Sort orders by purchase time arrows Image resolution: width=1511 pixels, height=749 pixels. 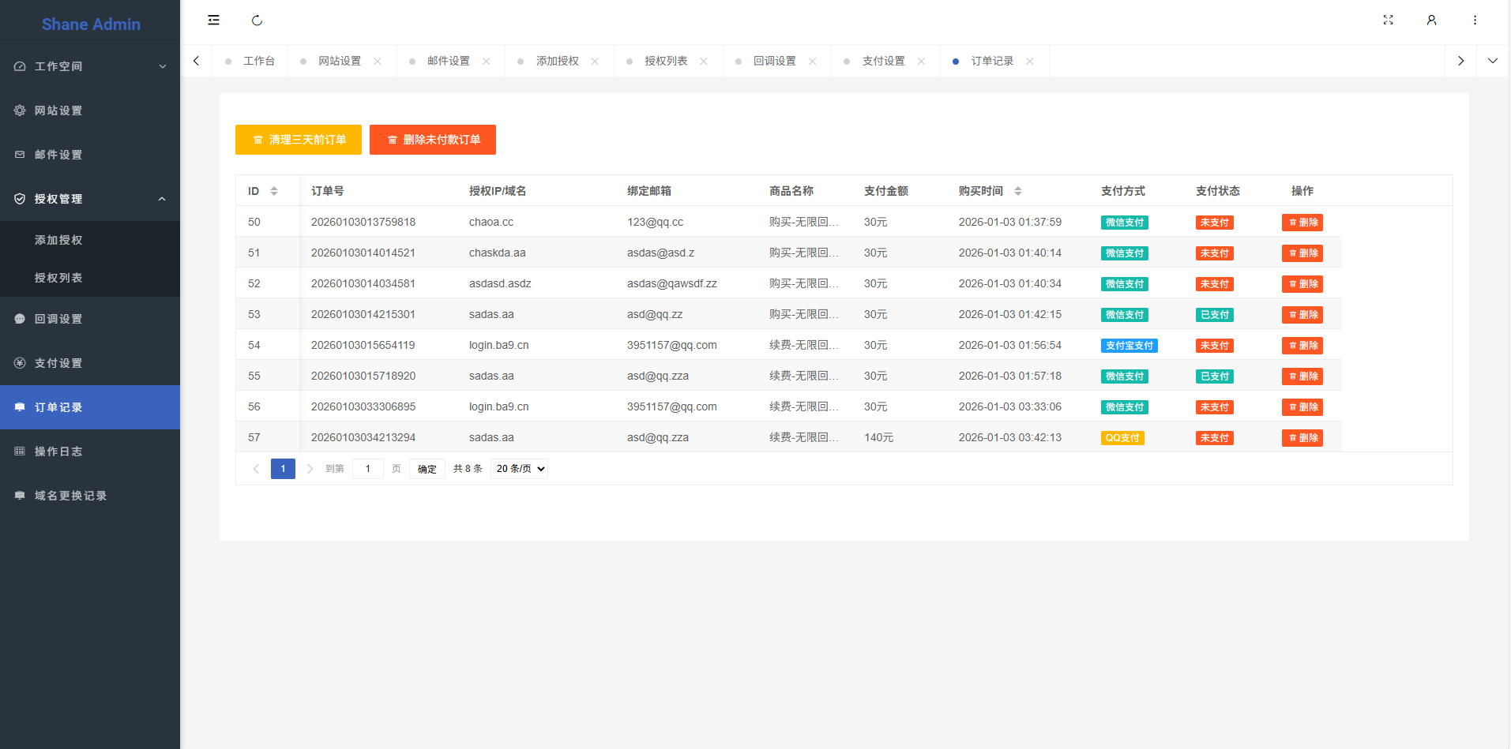[x=1018, y=191]
